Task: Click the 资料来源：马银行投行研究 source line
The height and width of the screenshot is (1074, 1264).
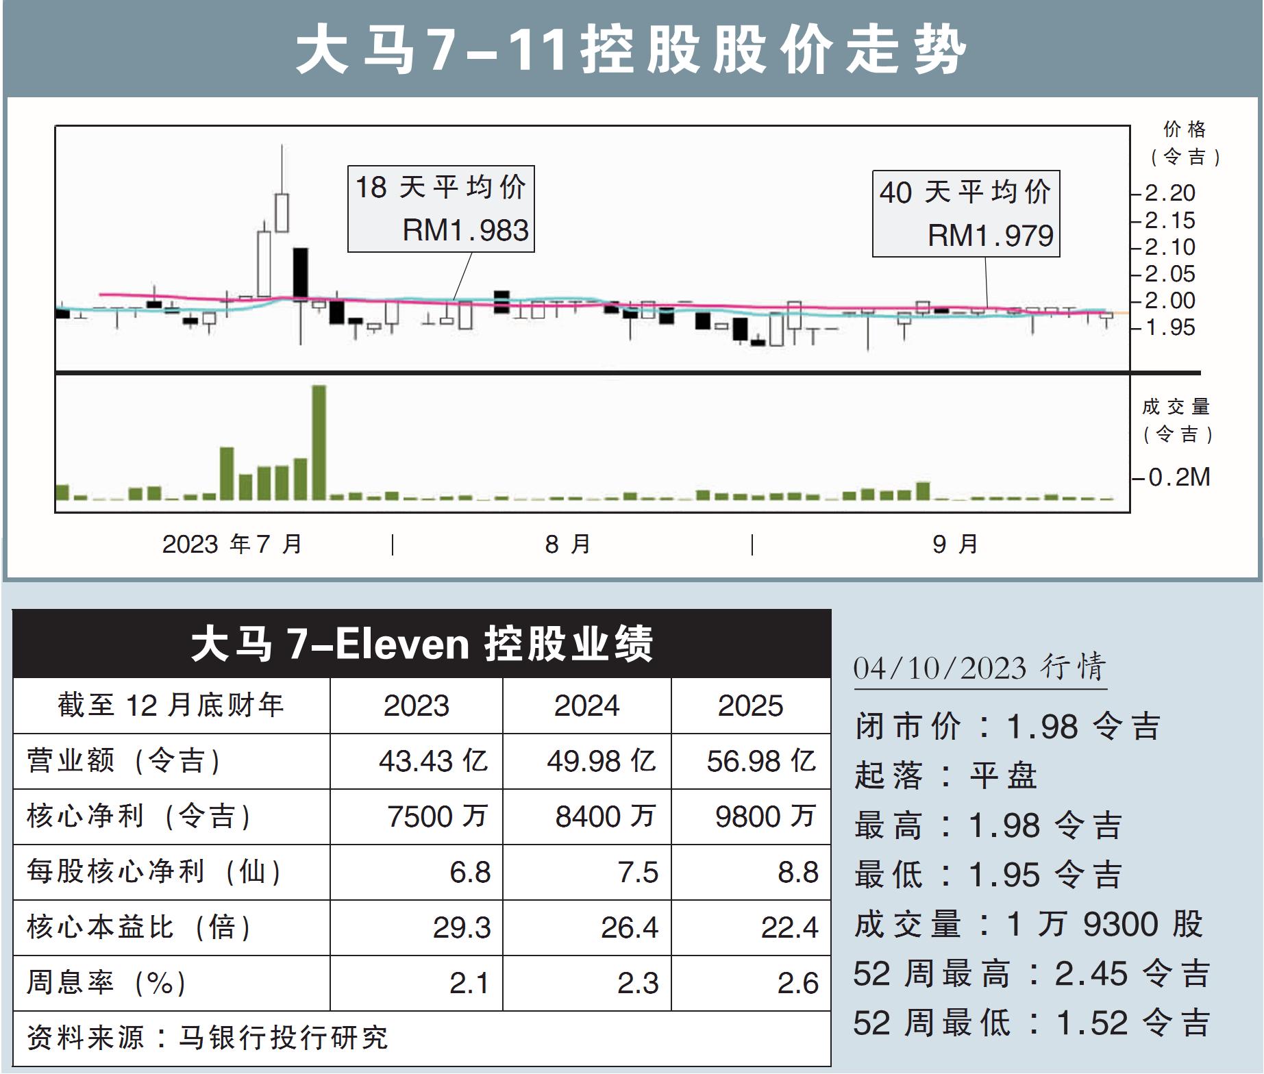Action: click(x=208, y=1038)
